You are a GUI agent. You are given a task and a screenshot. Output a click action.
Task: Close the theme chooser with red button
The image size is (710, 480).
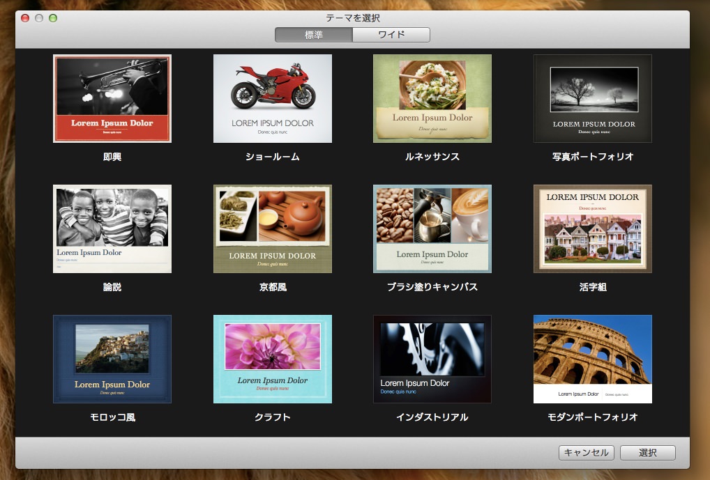[x=25, y=18]
